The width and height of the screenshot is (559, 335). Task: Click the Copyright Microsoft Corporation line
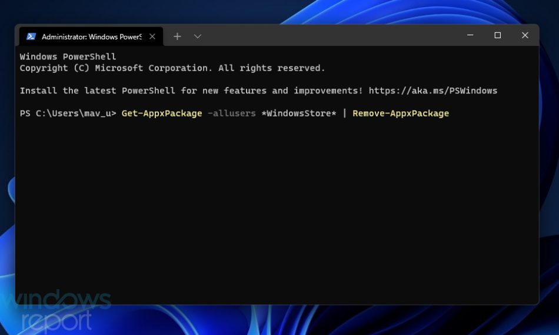172,68
